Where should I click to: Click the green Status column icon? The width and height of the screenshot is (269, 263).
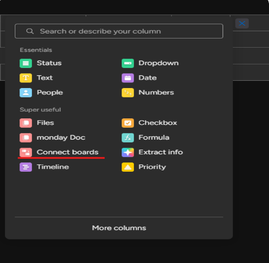point(26,63)
